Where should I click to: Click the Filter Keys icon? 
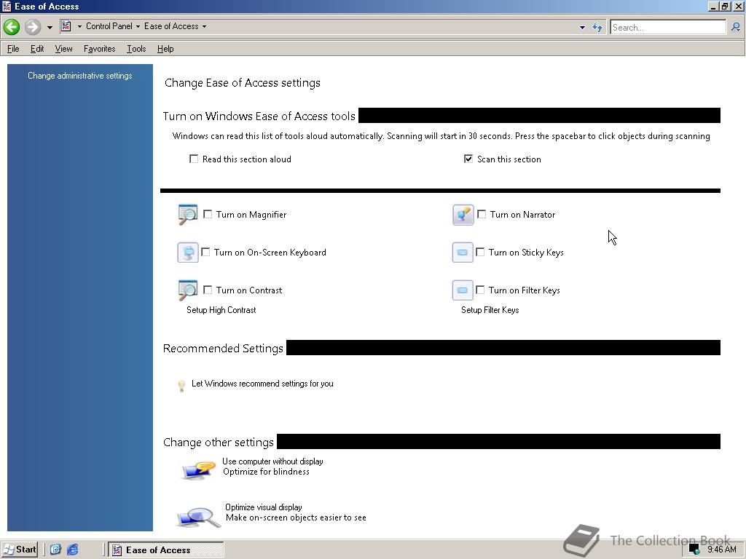point(463,290)
